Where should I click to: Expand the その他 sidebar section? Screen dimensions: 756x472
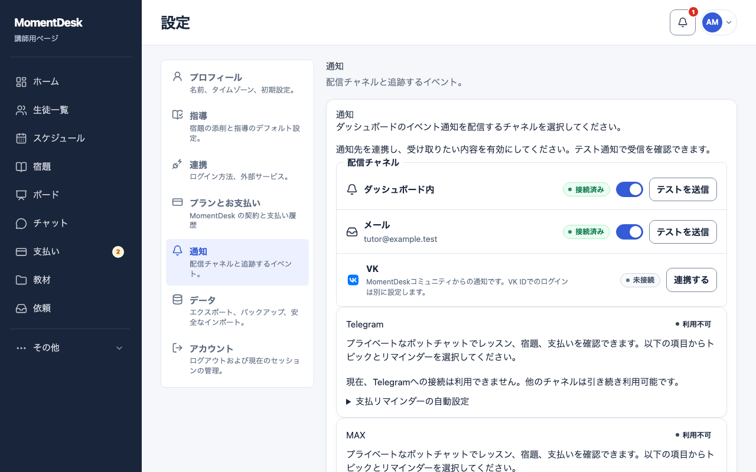tap(71, 348)
